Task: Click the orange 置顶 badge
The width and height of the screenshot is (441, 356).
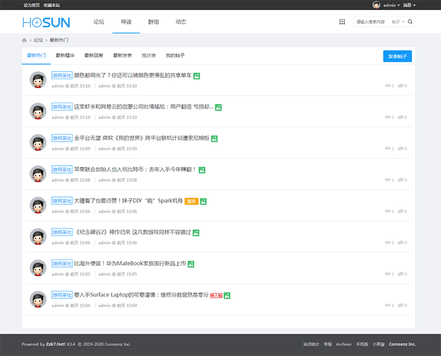Action: (x=191, y=201)
